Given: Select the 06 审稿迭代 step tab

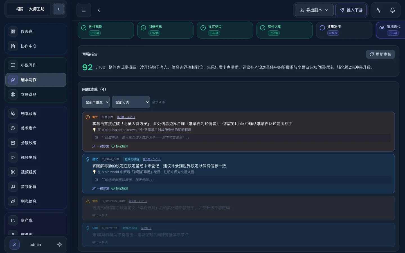Looking at the screenshot, I should (x=390, y=30).
